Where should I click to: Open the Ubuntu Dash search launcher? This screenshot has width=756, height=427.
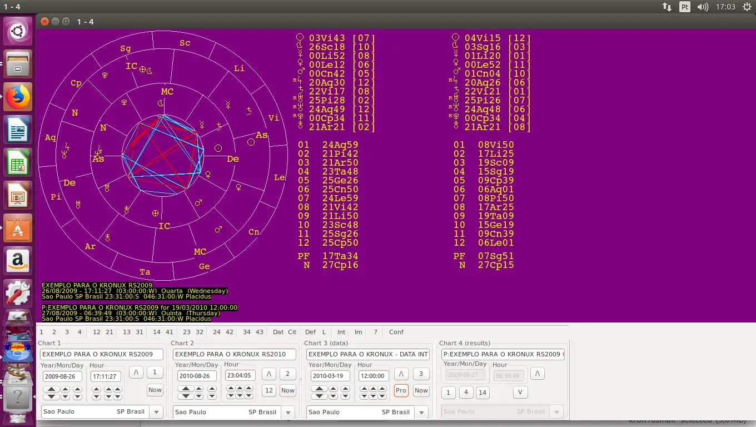pyautogui.click(x=18, y=31)
